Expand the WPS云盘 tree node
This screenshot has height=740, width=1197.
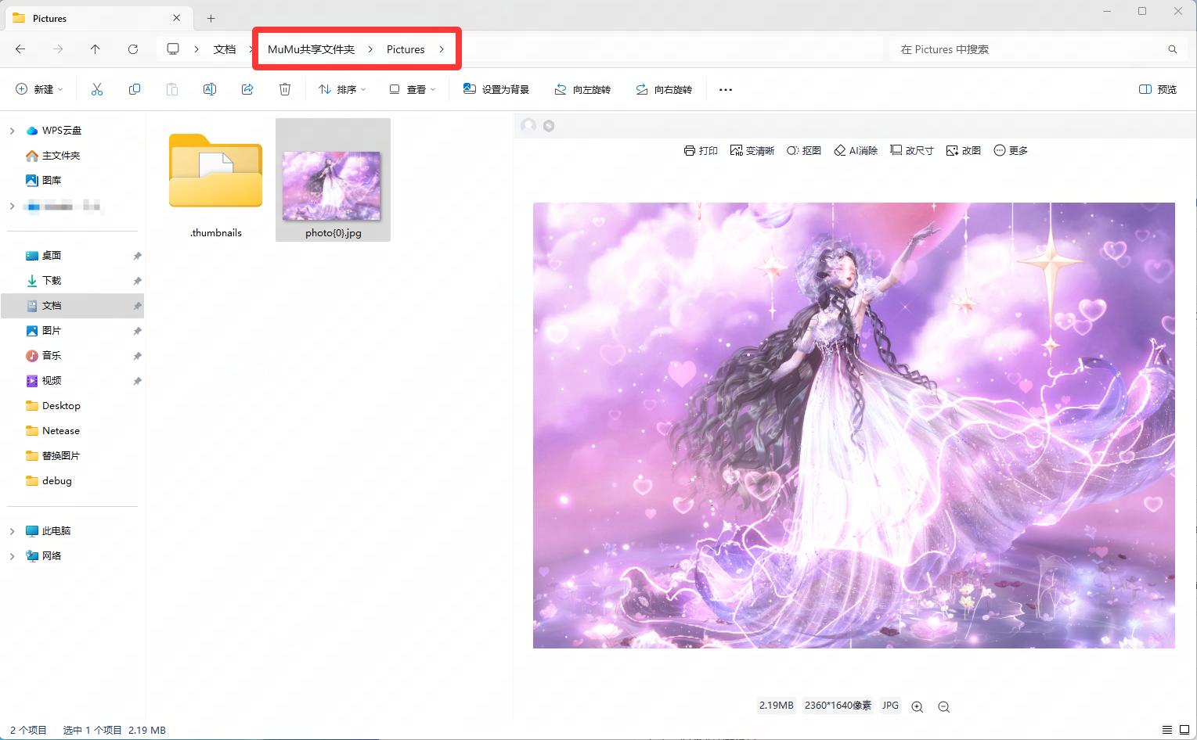[12, 131]
